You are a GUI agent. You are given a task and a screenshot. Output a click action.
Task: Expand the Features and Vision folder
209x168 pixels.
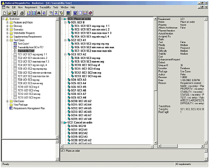7,22
